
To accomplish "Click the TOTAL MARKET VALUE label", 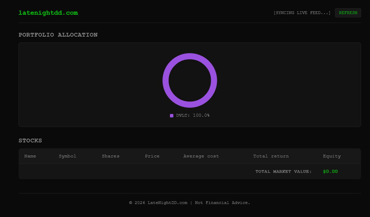I will click(x=283, y=171).
